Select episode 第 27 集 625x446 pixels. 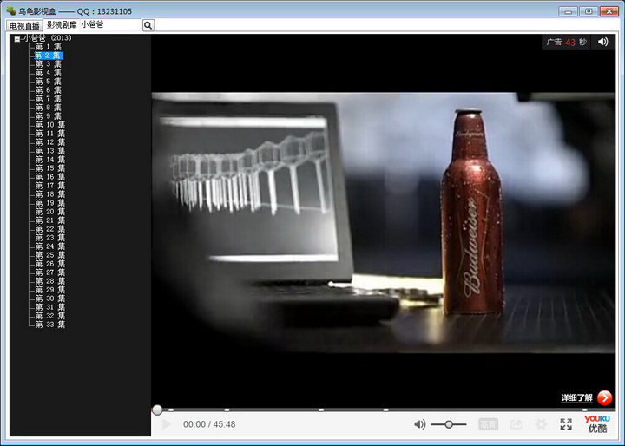point(49,272)
